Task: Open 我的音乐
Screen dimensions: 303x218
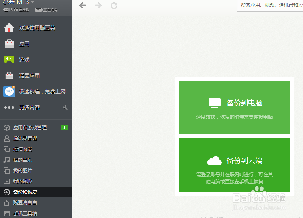Action: (x=23, y=160)
